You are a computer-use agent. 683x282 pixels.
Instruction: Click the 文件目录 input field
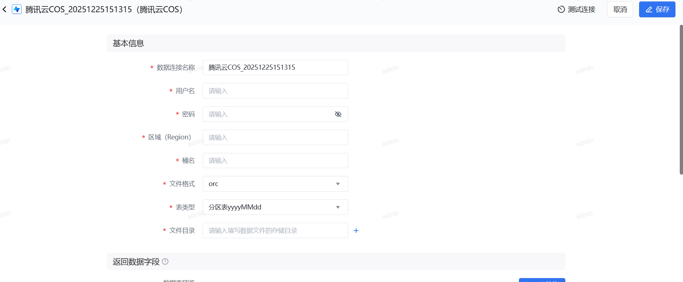275,231
